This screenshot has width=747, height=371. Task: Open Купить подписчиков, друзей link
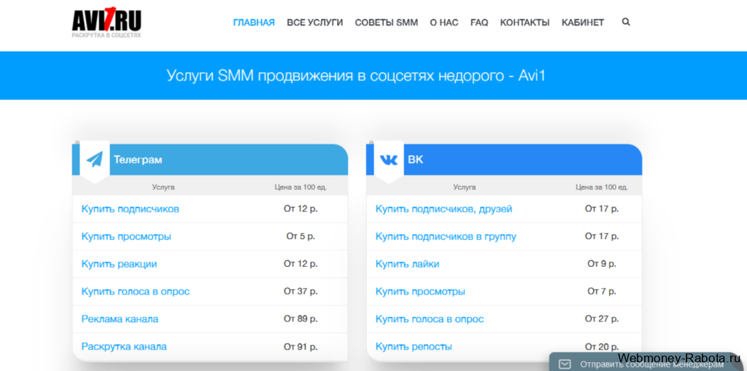[x=444, y=209]
